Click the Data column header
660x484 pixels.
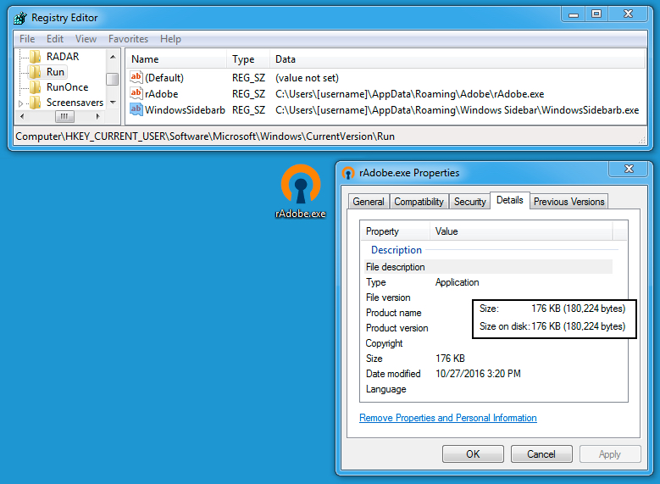tap(458, 59)
